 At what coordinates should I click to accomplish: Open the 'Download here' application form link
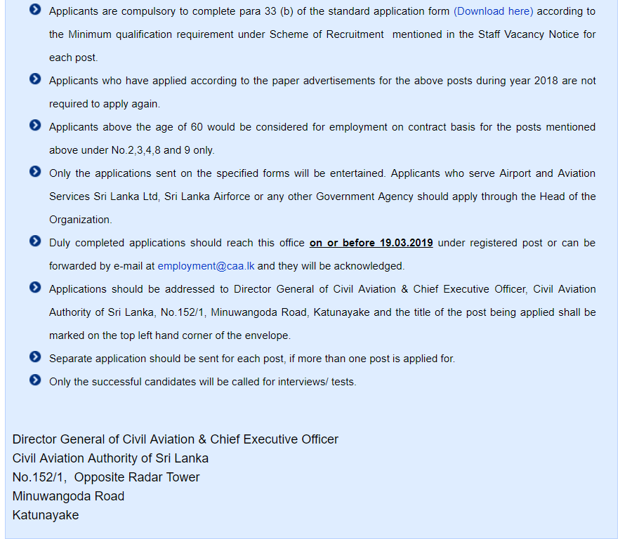point(493,11)
